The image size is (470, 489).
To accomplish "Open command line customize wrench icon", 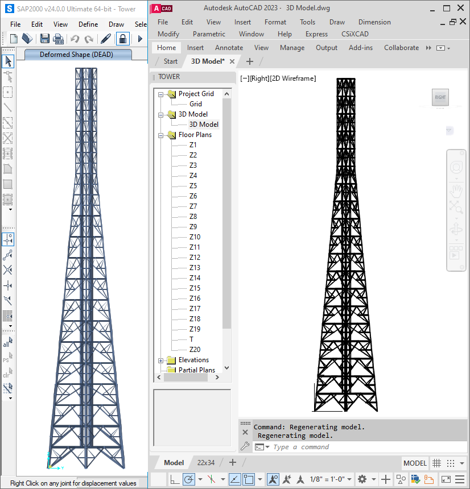I will pyautogui.click(x=245, y=446).
